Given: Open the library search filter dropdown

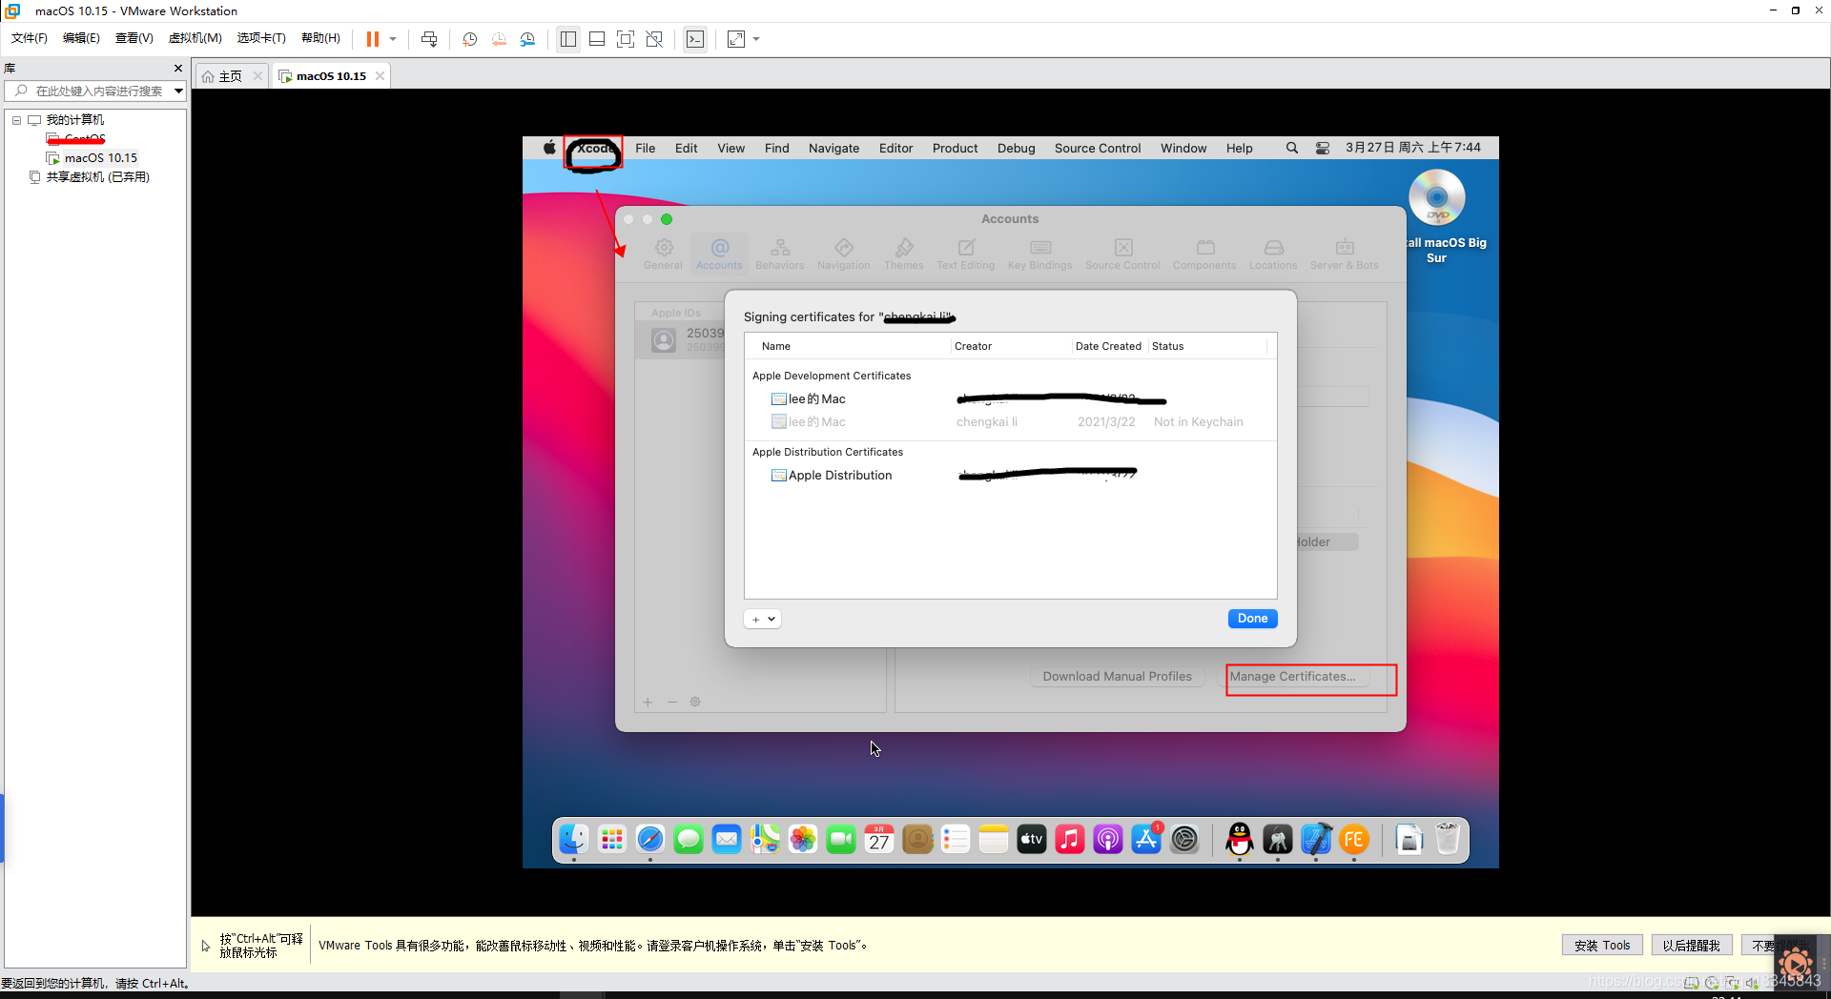Looking at the screenshot, I should (x=178, y=91).
